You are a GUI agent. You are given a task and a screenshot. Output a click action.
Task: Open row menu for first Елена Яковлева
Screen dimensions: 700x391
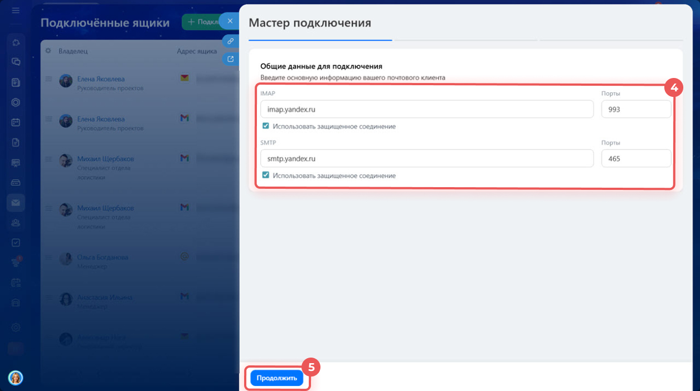pyautogui.click(x=48, y=79)
